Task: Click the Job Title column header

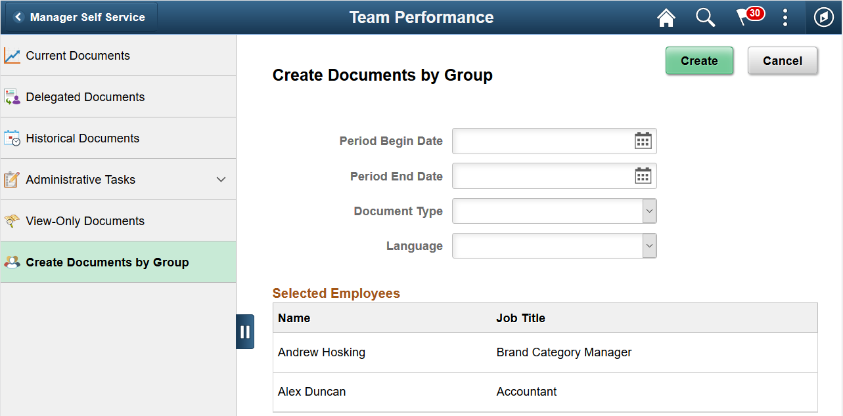Action: [521, 318]
